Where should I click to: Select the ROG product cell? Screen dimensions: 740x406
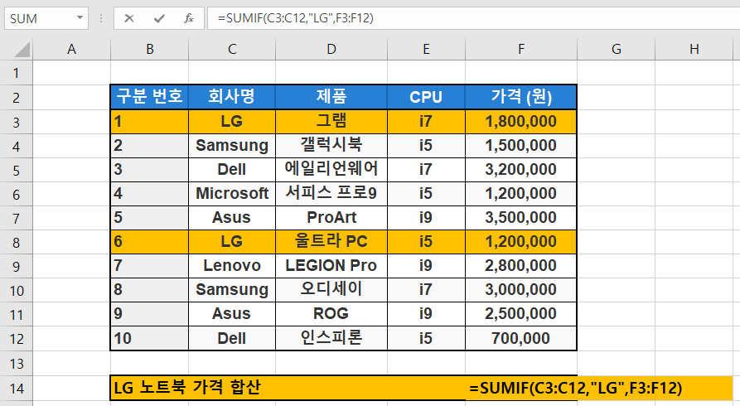point(331,314)
